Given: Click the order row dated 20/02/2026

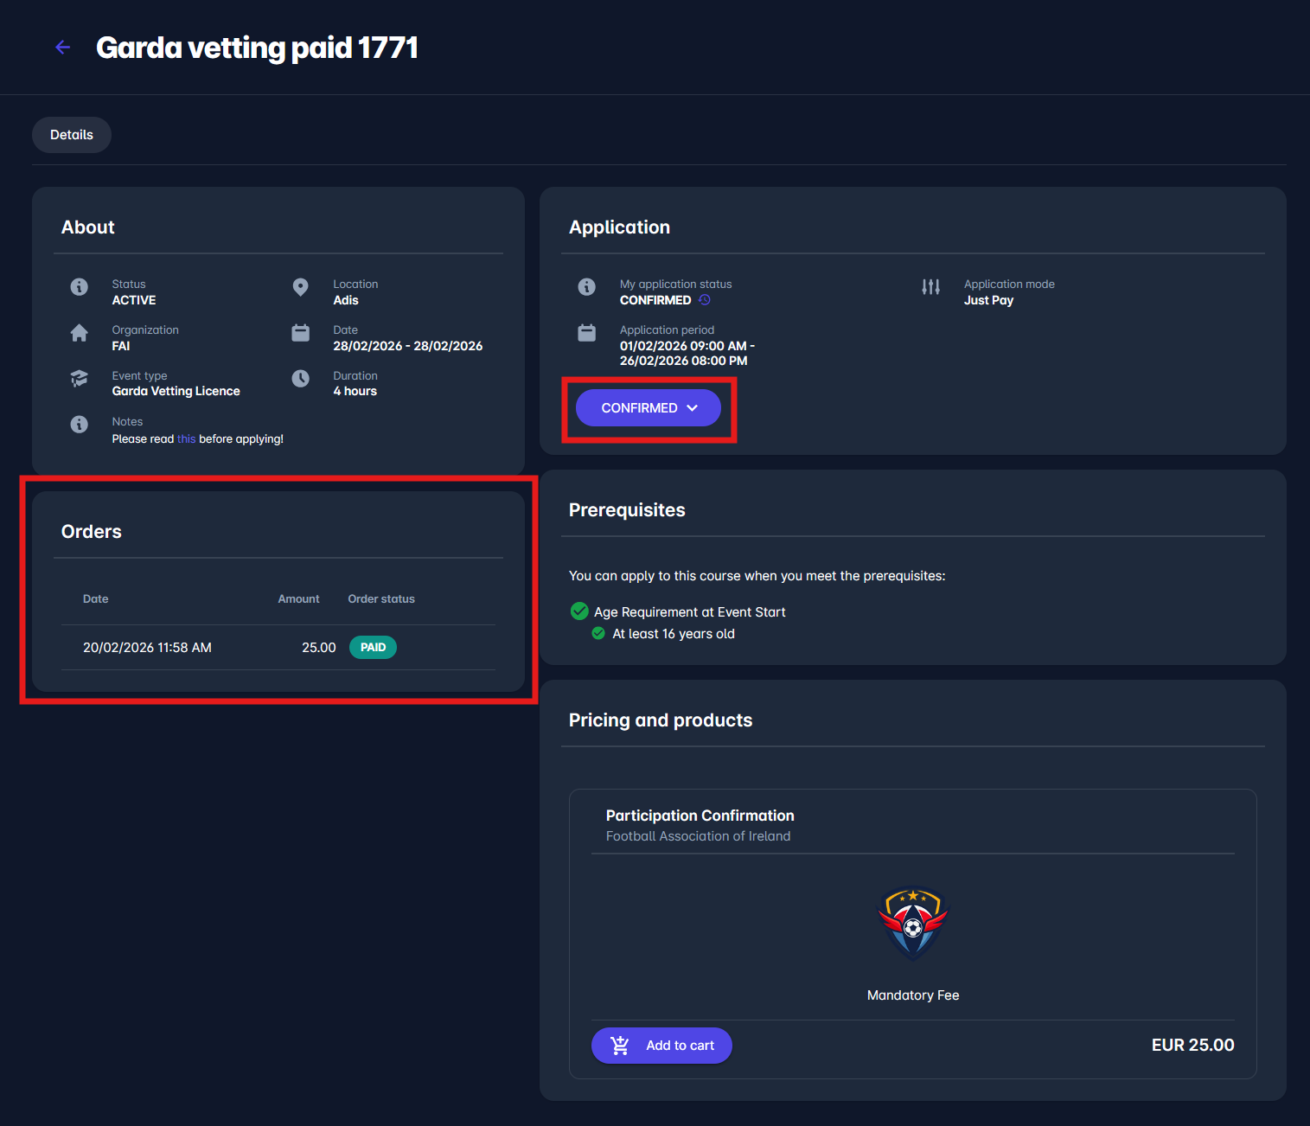Looking at the screenshot, I should coord(147,648).
